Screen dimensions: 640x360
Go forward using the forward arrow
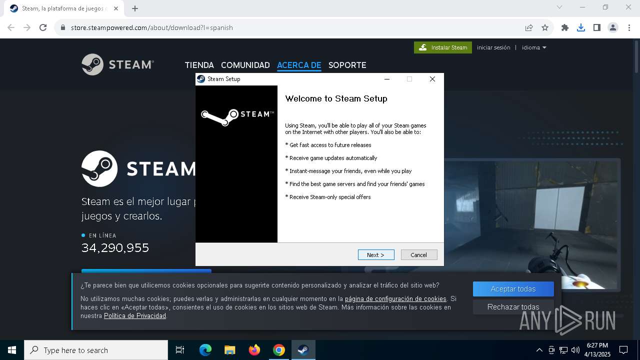click(x=27, y=27)
